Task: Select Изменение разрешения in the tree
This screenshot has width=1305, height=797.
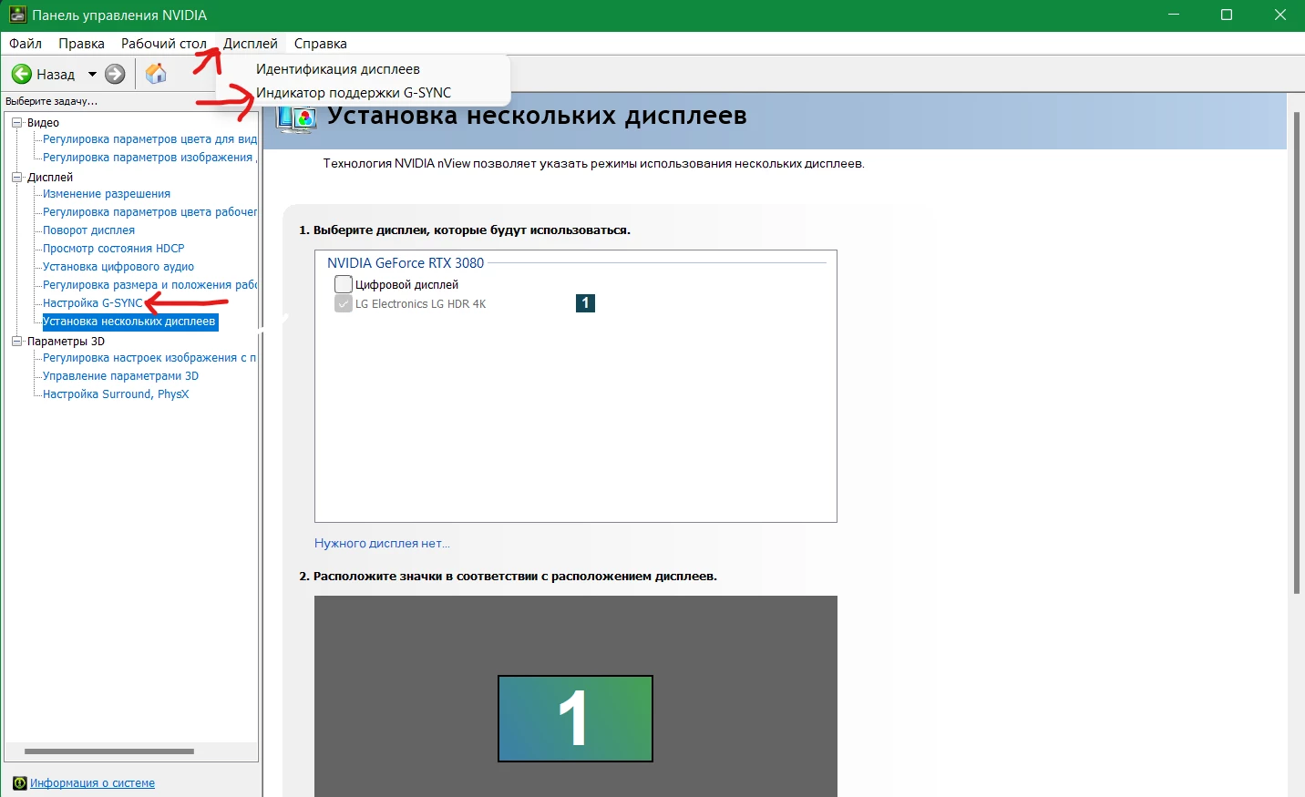Action: [x=107, y=194]
